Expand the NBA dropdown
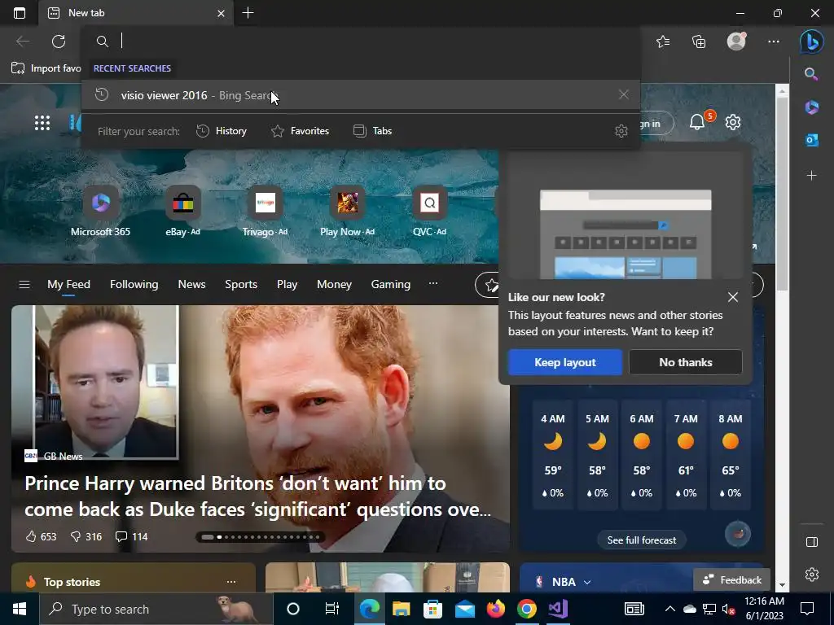Screen dimensions: 834x625 click(x=587, y=582)
